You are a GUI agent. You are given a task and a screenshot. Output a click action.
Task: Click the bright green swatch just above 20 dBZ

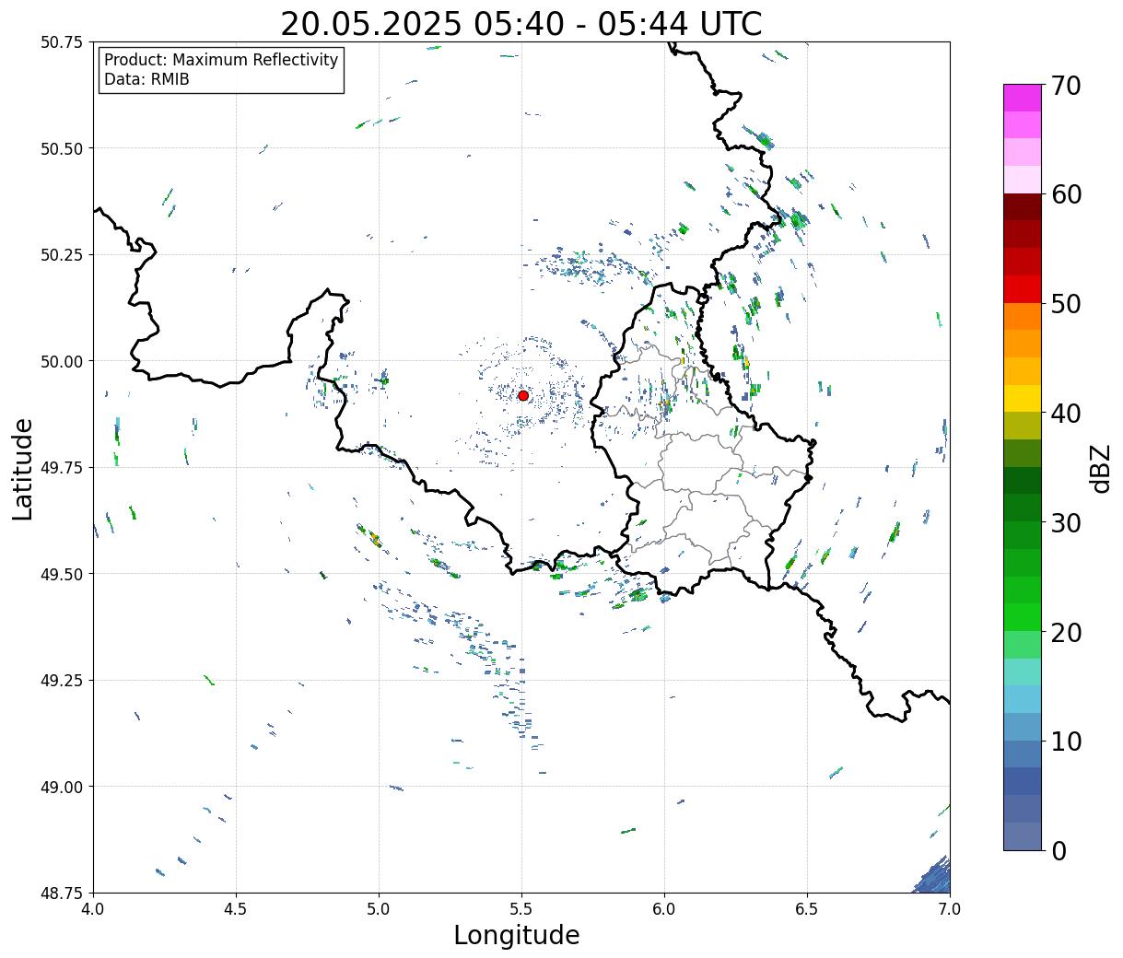click(1023, 617)
